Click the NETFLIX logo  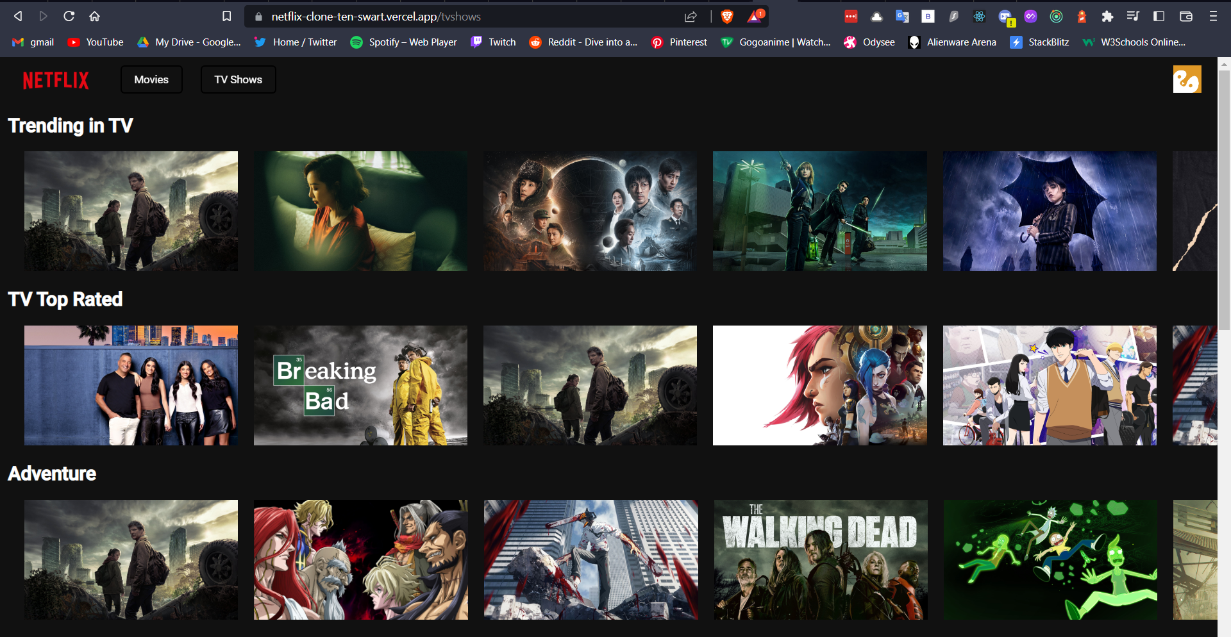pos(56,80)
